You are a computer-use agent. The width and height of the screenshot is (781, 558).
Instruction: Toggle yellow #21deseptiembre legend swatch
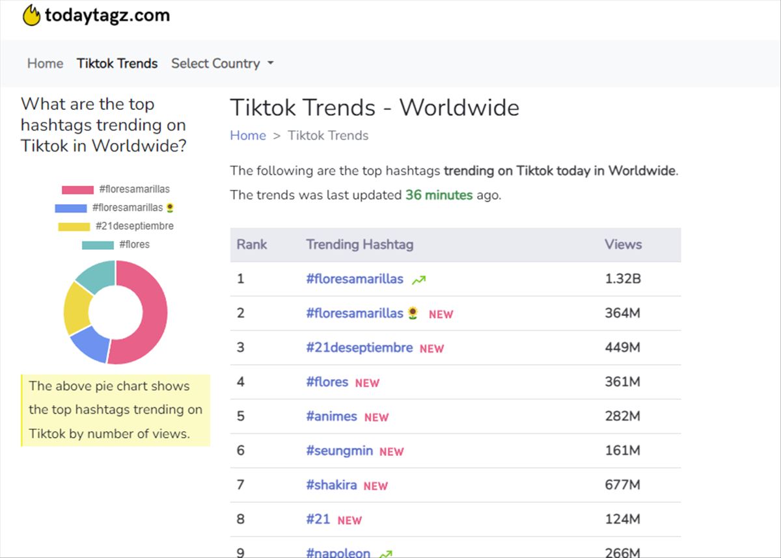pos(74,226)
